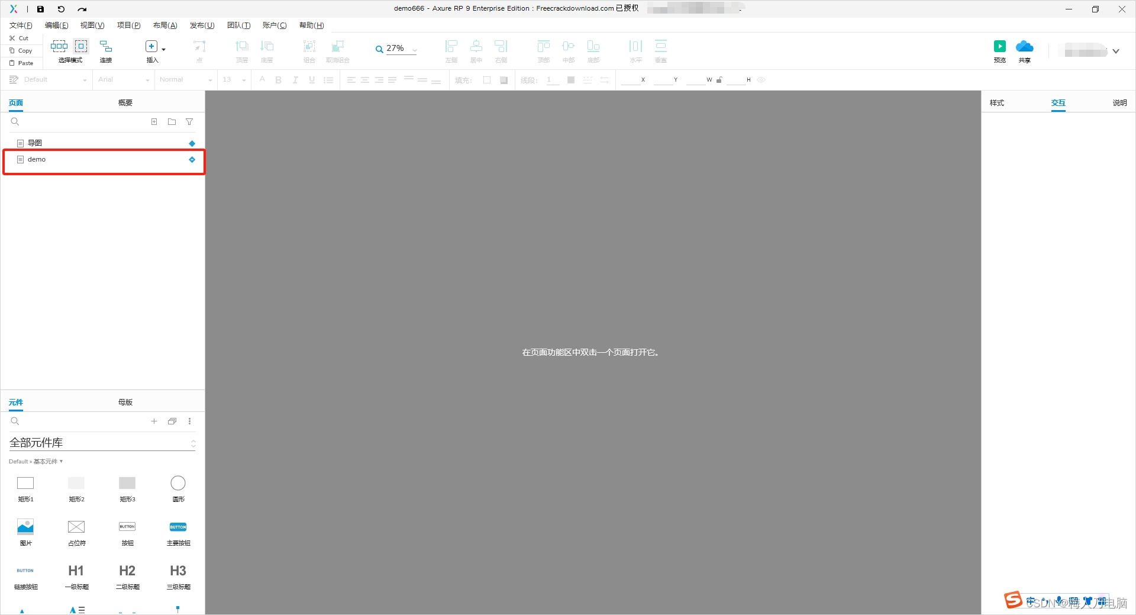The height and width of the screenshot is (615, 1136).
Task: Open the 插入 dropdown arrow
Action: (164, 49)
